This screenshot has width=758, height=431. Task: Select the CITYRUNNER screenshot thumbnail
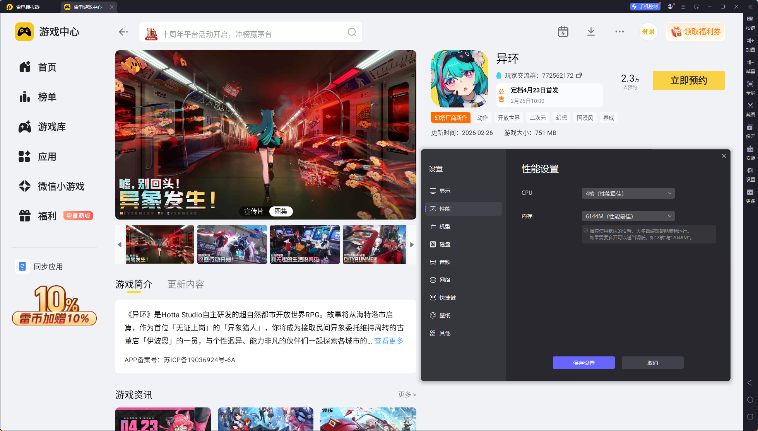pos(374,245)
